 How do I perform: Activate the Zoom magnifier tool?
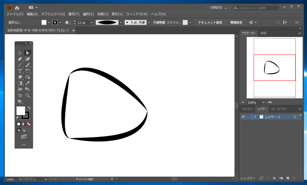(x=28, y=95)
